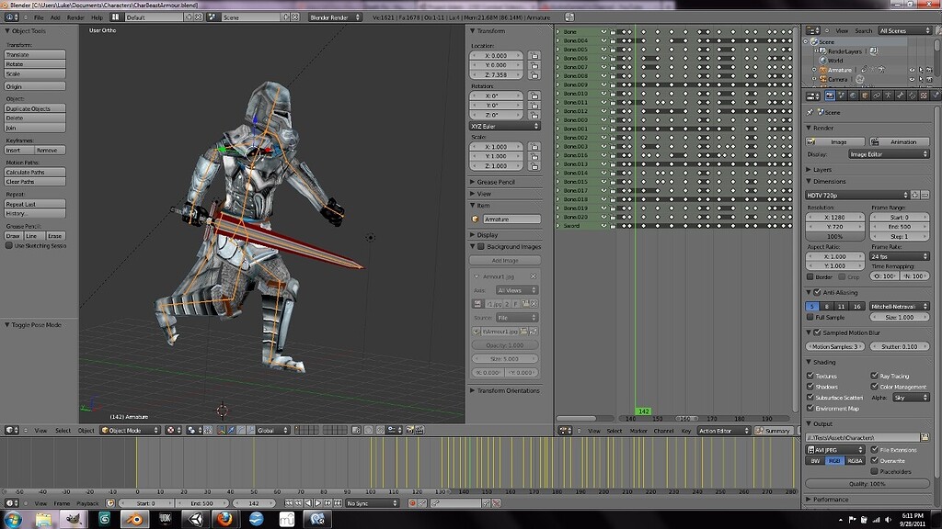This screenshot has width=942, height=529.
Task: Enable the Full Sample checkbox under Anti-Aliasing
Action: [x=812, y=317]
